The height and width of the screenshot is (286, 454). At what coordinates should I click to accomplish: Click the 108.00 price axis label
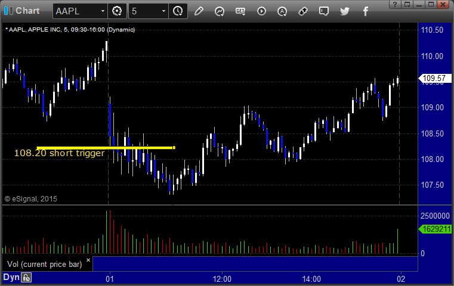432,159
